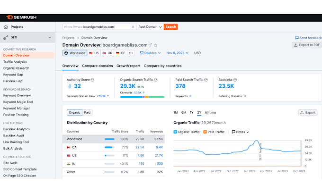This screenshot has width=322, height=193.
Task: Open Organic Search Traffic info icon
Action: pyautogui.click(x=156, y=80)
